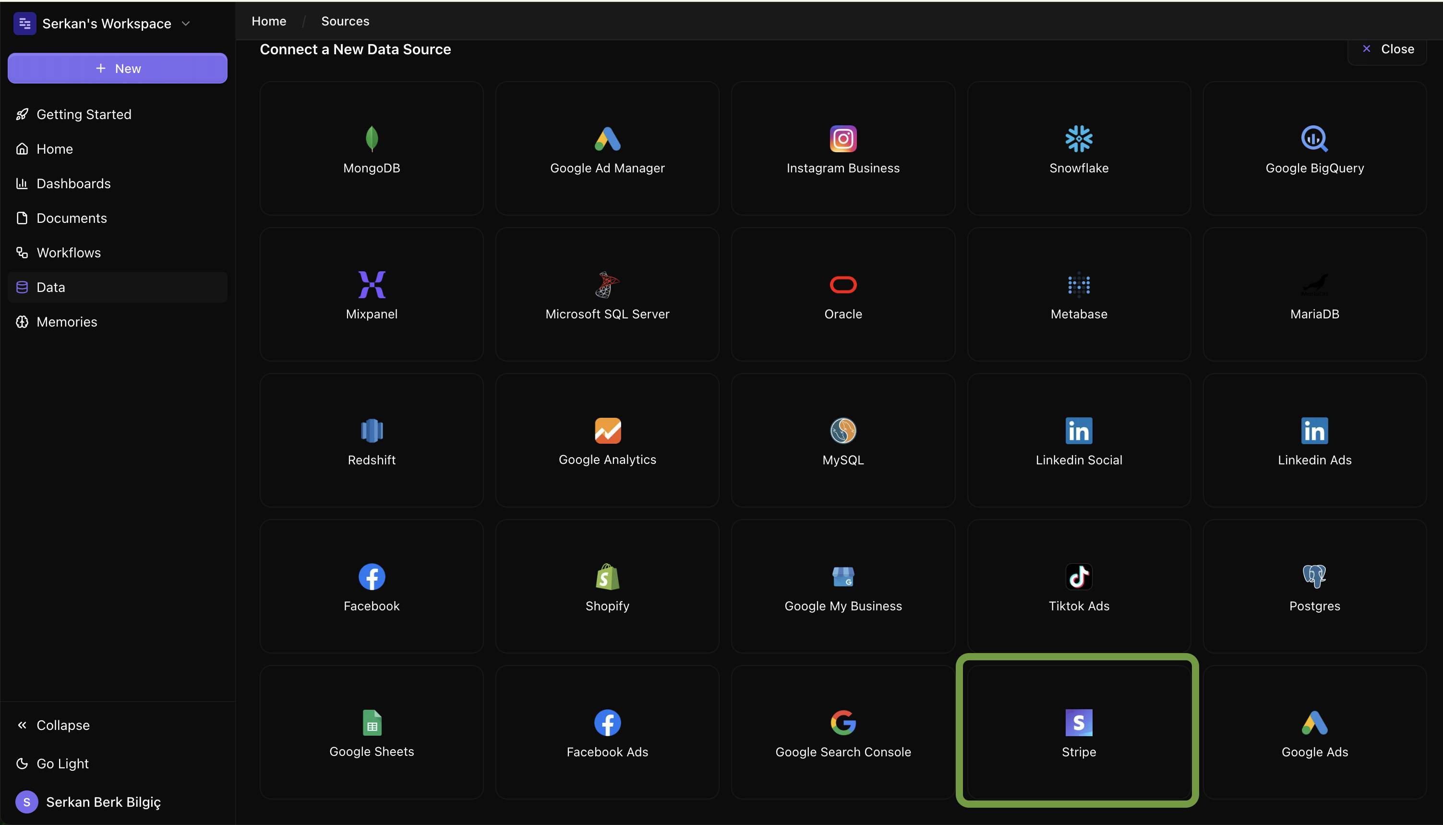Select the MongoDB leaf icon

click(x=372, y=138)
